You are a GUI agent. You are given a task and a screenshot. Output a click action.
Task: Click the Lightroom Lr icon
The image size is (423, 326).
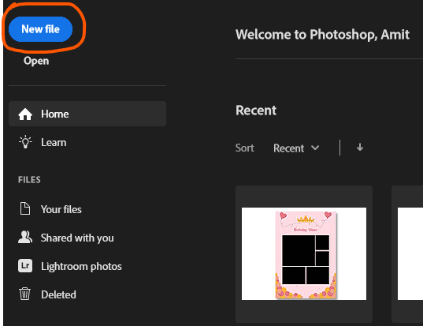coord(25,266)
